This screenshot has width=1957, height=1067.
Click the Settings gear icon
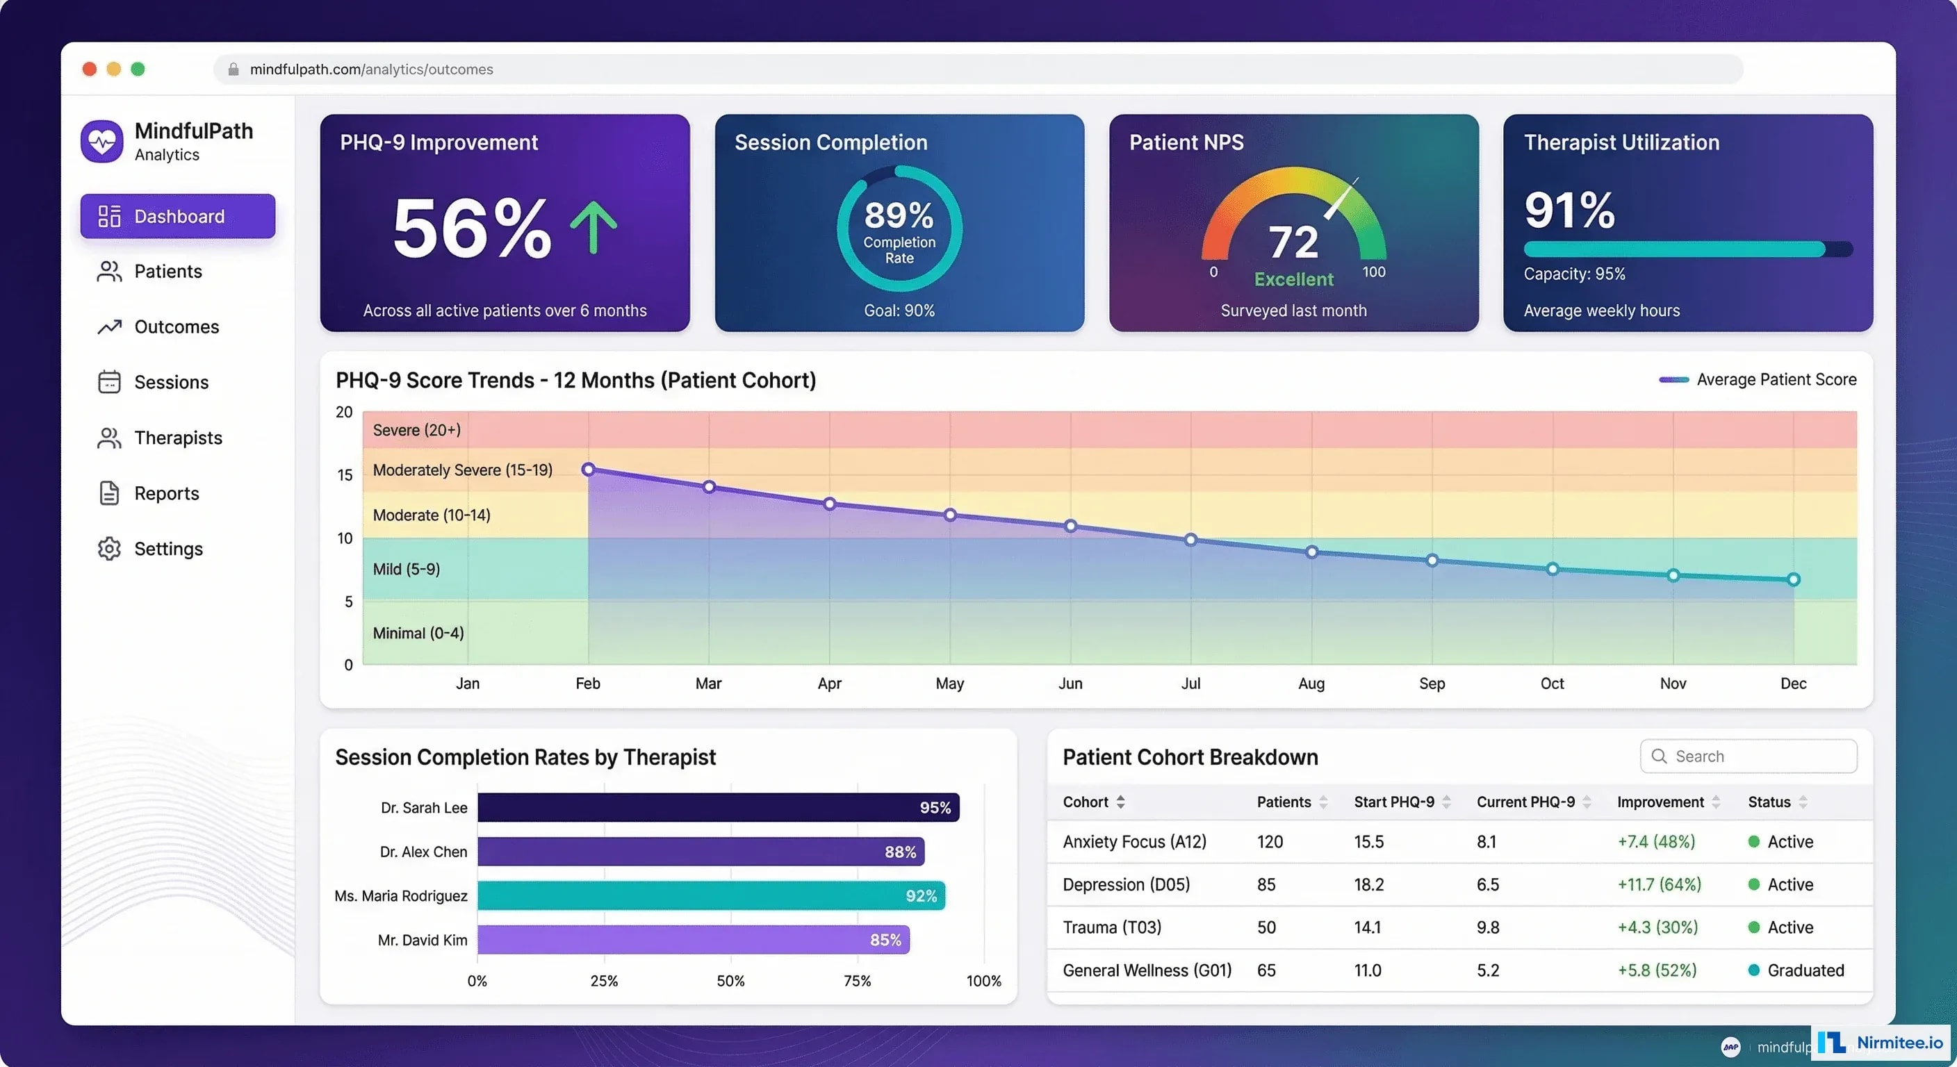pos(109,549)
